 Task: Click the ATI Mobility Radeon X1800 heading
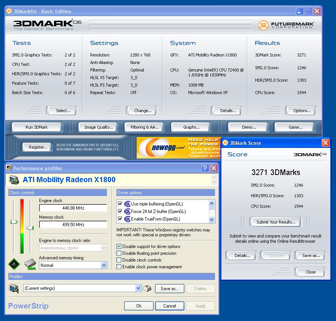click(69, 180)
